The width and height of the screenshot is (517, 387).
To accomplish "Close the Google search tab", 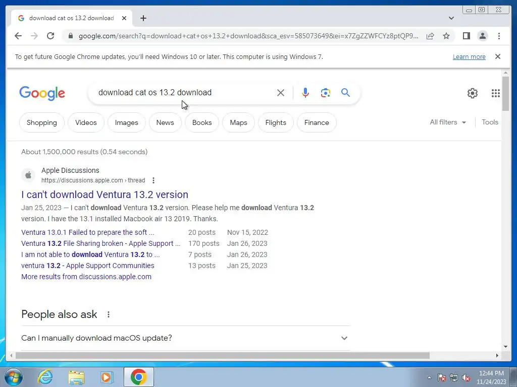I will 124,18.
